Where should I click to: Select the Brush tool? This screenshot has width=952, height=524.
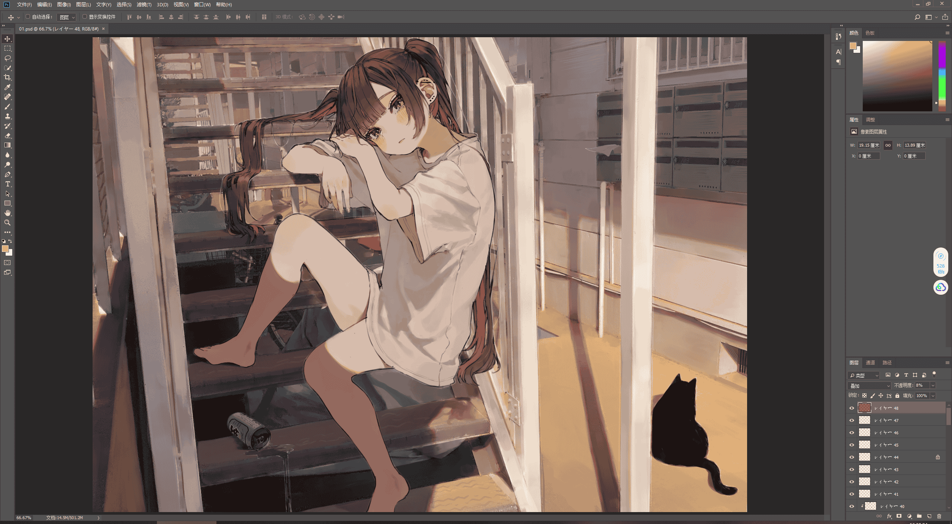pos(7,106)
